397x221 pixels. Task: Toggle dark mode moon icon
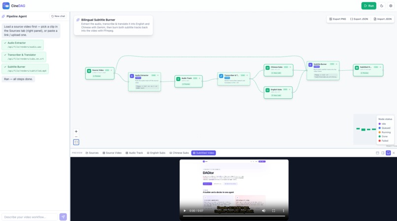point(382,5)
